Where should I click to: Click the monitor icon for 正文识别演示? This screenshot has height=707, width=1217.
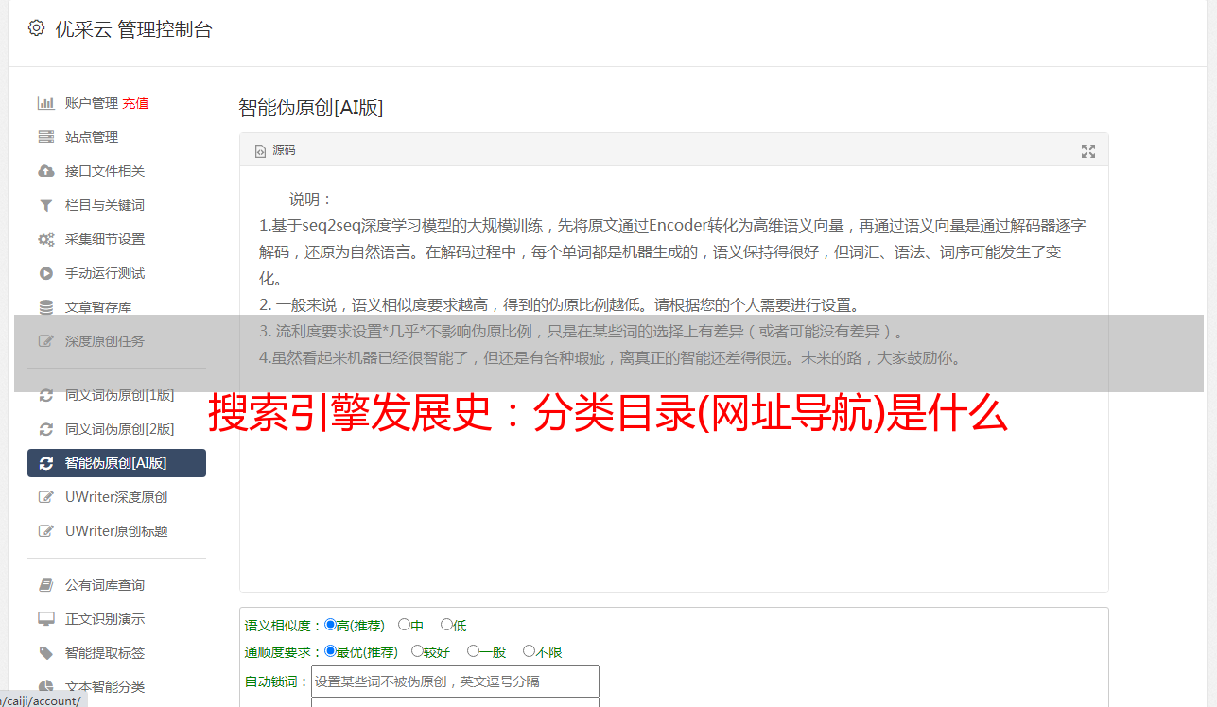pyautogui.click(x=45, y=619)
